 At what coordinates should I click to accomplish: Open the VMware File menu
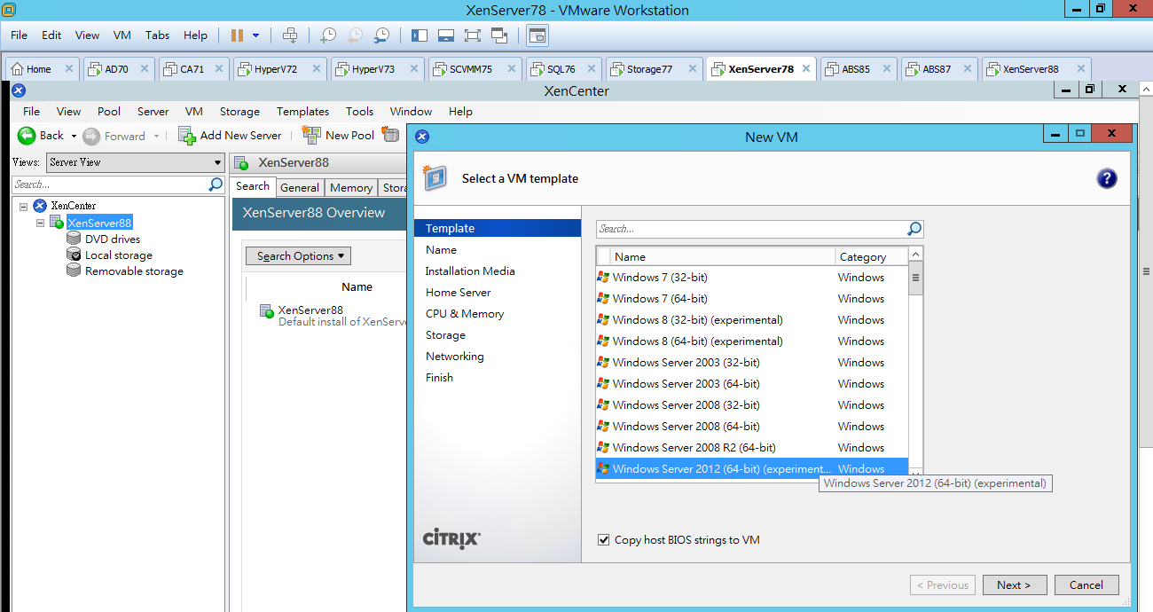click(20, 35)
